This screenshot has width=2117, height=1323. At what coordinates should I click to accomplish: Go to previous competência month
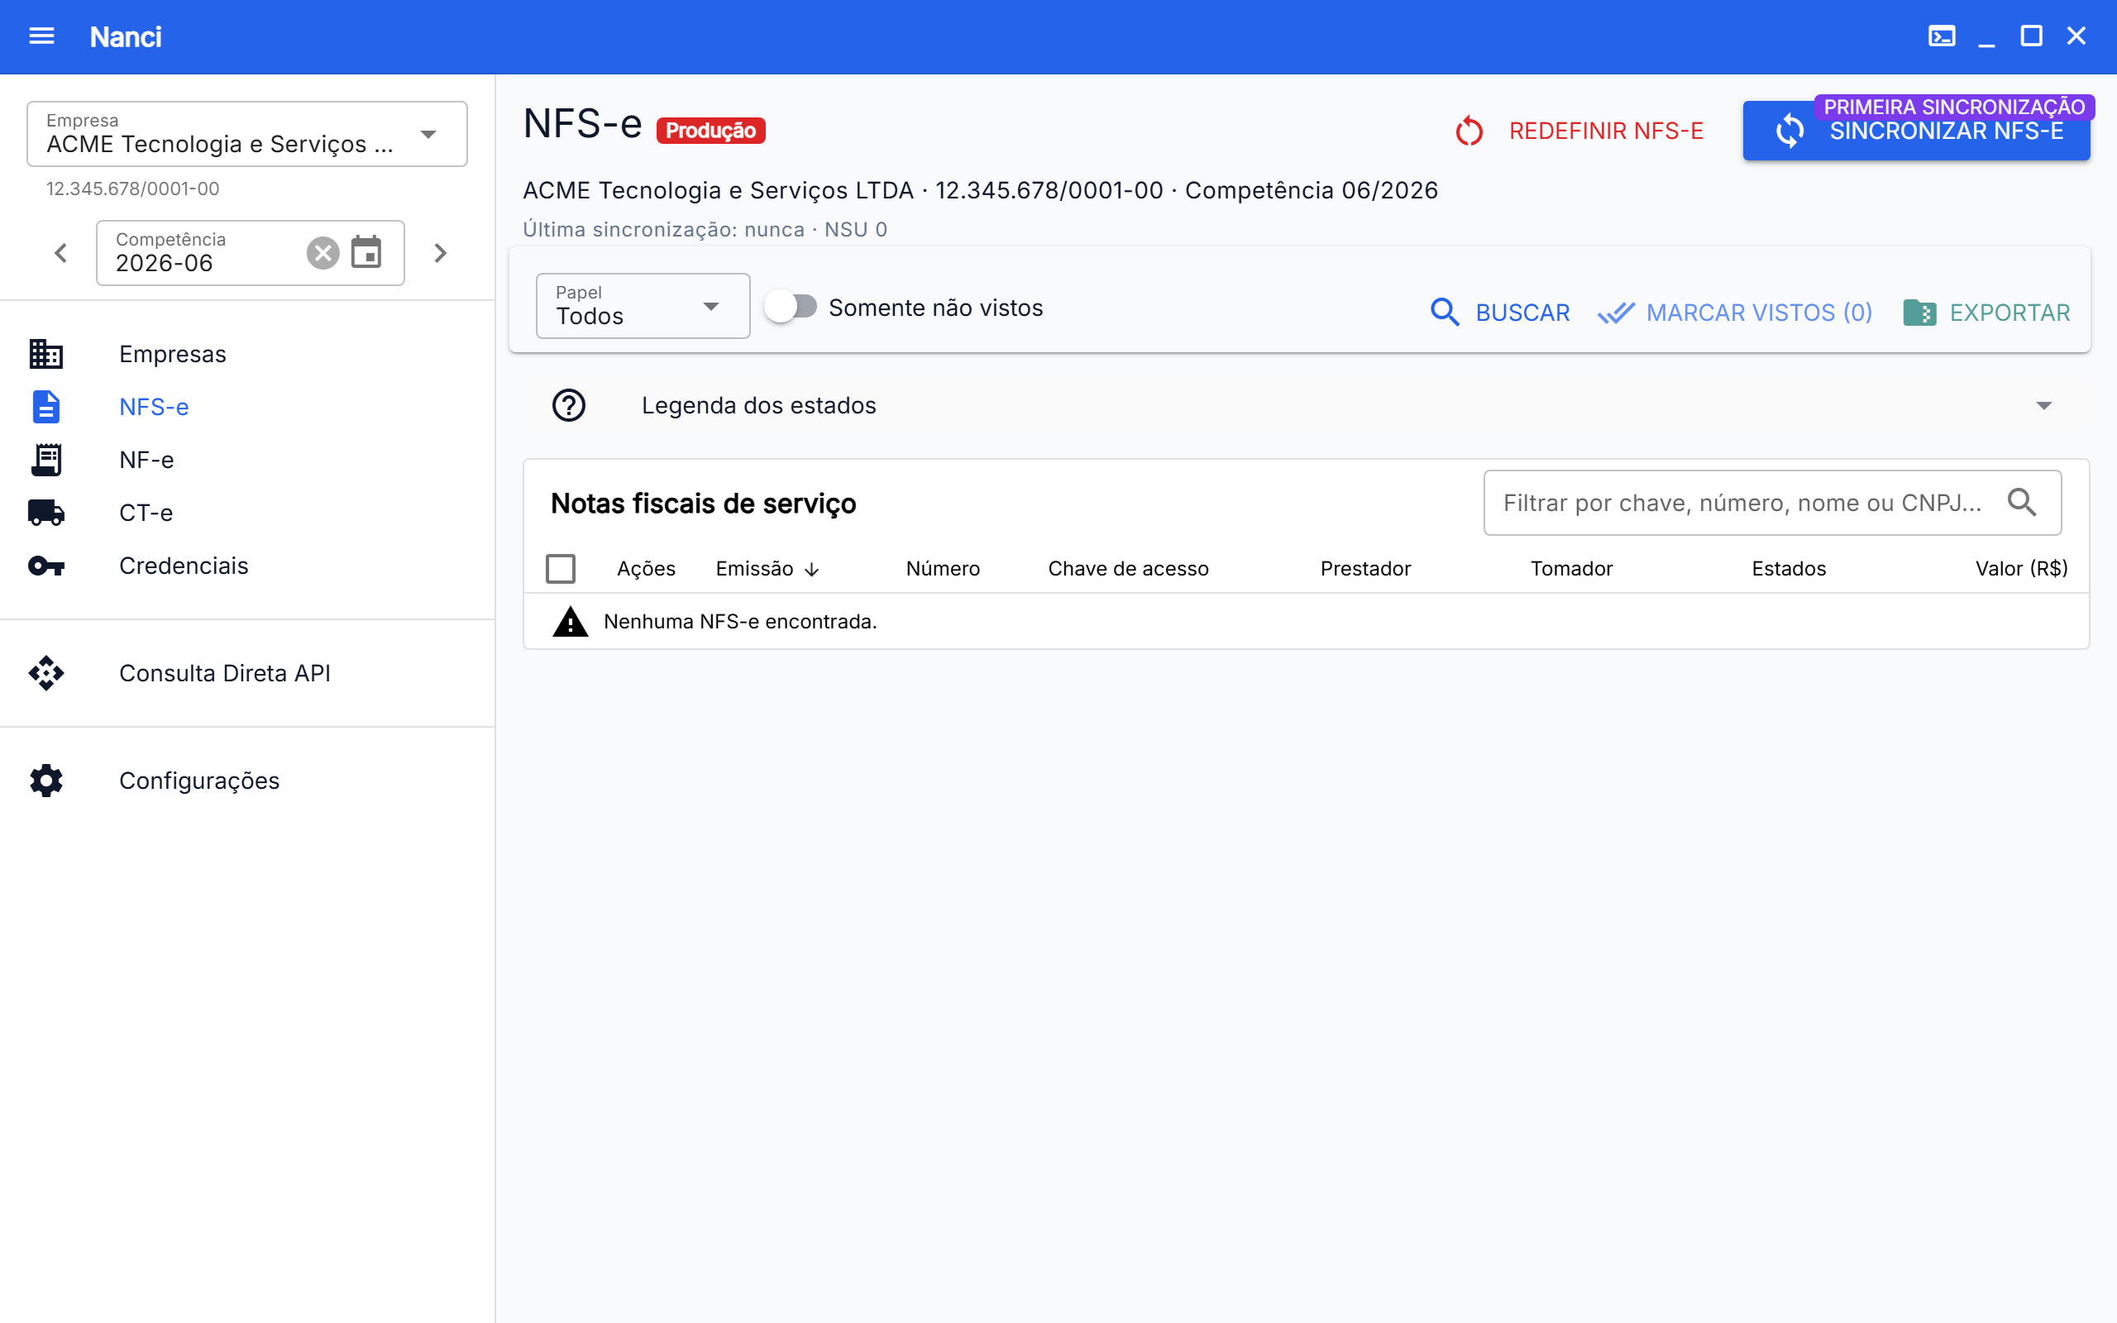[60, 253]
